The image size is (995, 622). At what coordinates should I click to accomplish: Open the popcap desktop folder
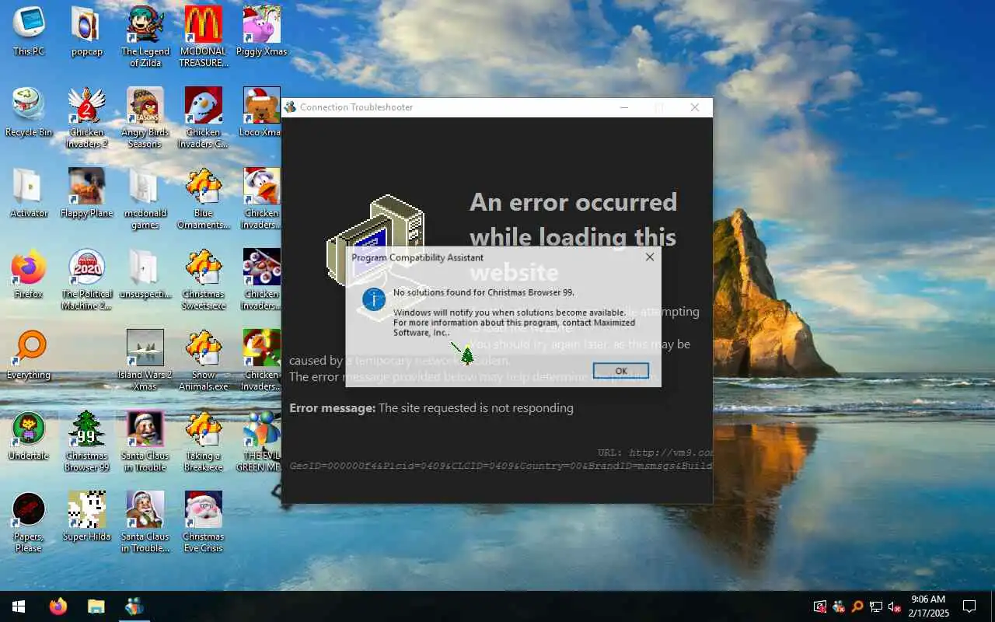[86, 31]
